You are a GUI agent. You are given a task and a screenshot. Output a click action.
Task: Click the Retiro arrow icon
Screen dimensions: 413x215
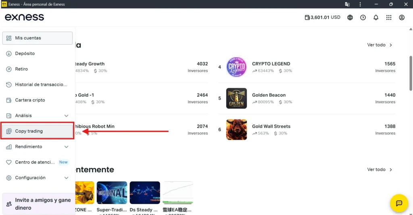(9, 69)
